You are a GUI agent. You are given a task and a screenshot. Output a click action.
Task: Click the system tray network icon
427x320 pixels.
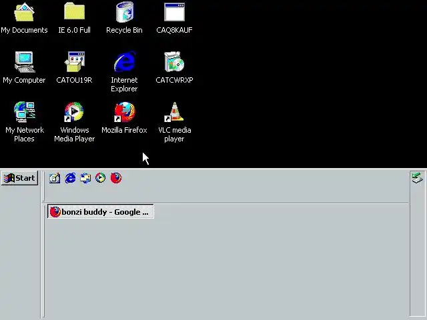pos(417,178)
